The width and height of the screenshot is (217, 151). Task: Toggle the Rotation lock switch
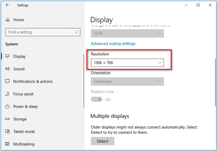(x=97, y=100)
